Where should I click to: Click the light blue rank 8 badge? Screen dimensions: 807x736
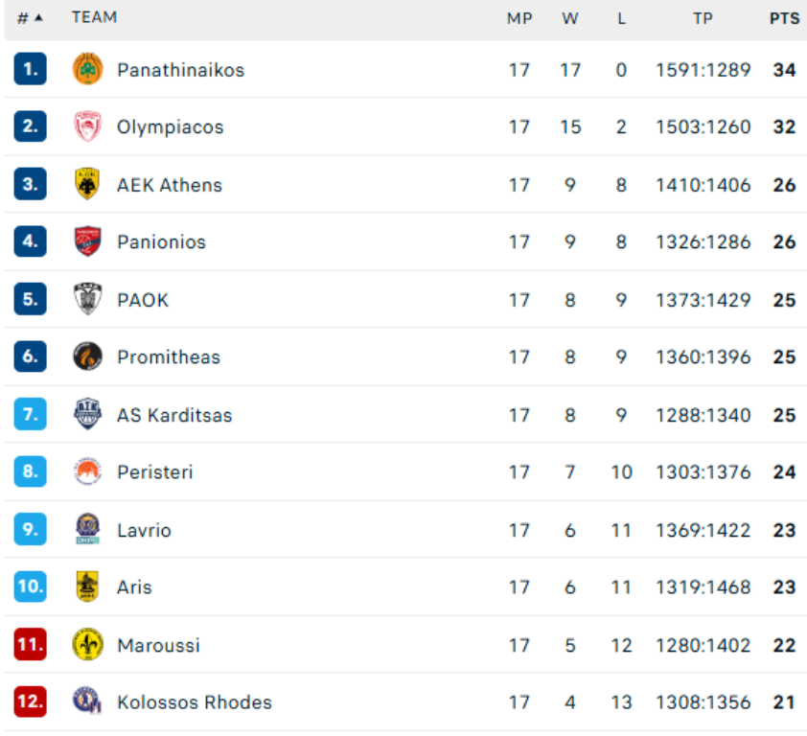[30, 471]
